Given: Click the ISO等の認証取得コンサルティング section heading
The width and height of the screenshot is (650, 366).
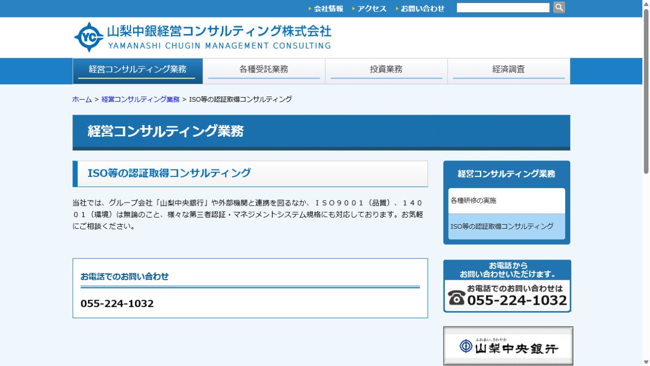Looking at the screenshot, I should coord(170,173).
